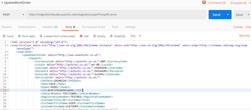The height and width of the screenshot is (110, 251).
Task: Collapse the soap:Envelope fold arrow on line 2
Action: pos(8,45)
